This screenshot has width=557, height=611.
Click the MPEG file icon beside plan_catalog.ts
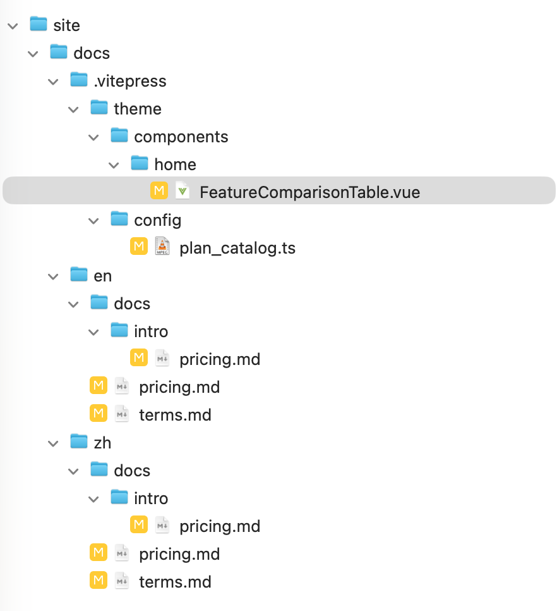pyautogui.click(x=162, y=247)
